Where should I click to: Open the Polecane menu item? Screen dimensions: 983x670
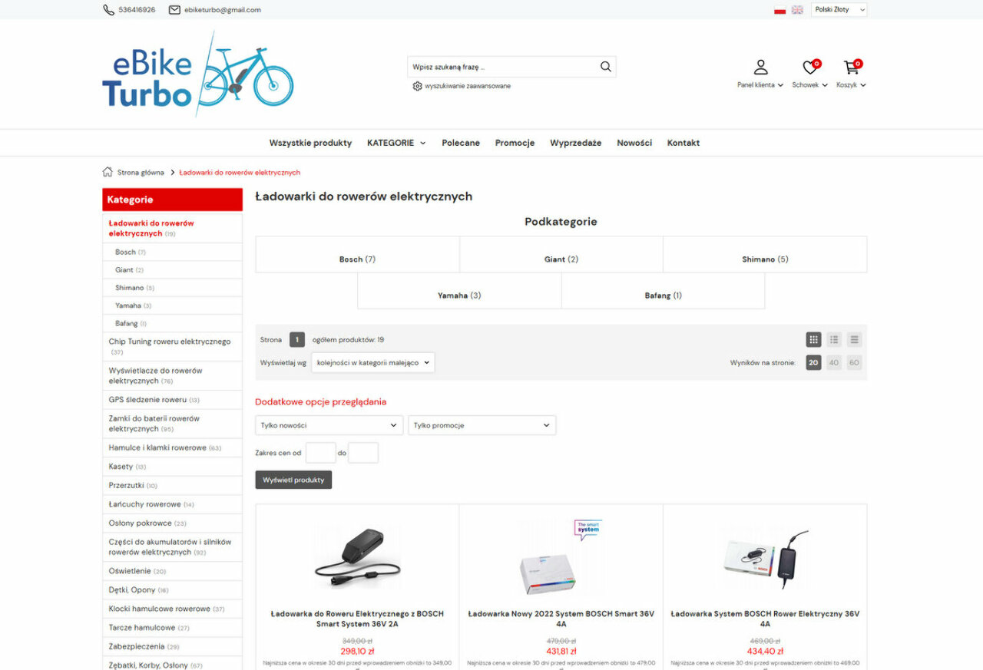coord(461,143)
